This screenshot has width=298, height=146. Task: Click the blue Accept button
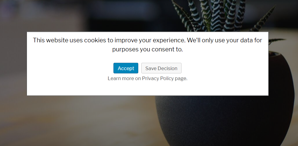pos(126,68)
